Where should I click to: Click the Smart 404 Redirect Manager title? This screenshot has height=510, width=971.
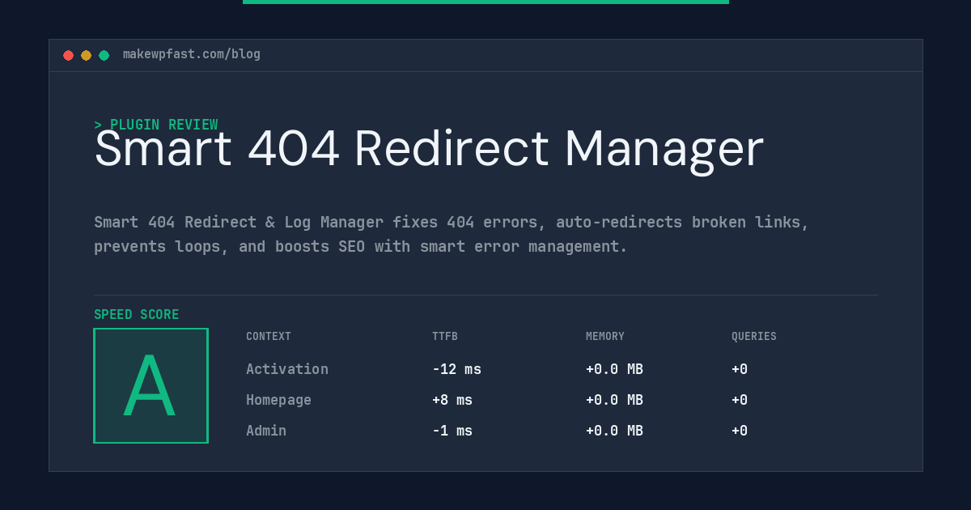click(x=429, y=149)
